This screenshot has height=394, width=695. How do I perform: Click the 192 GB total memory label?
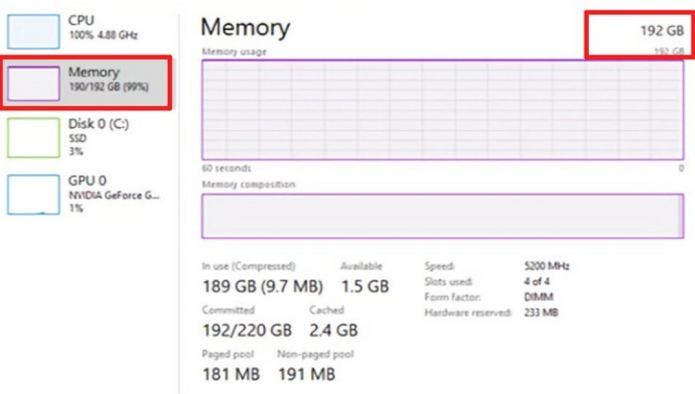pos(663,30)
